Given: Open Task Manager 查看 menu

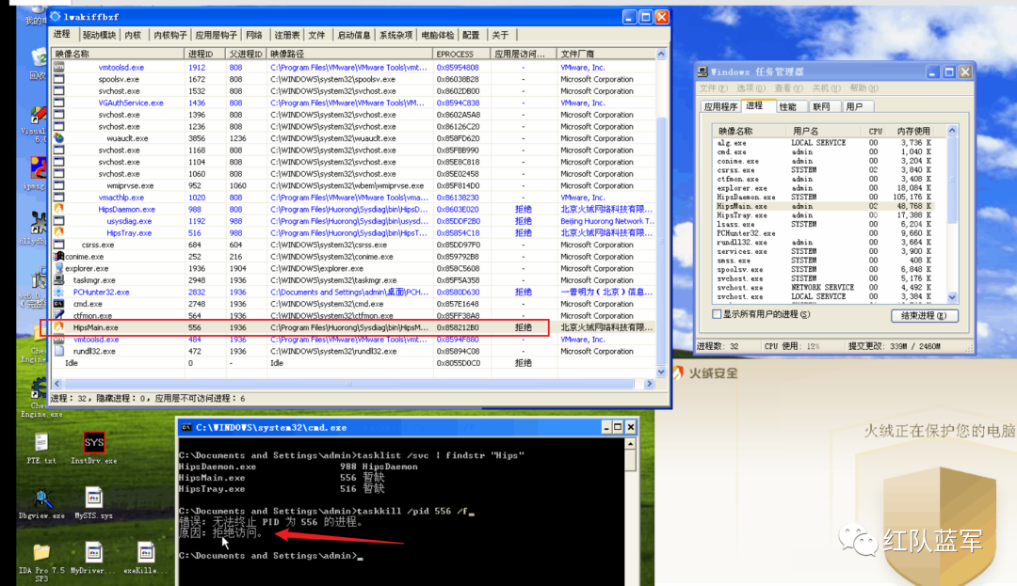Looking at the screenshot, I should tap(788, 88).
